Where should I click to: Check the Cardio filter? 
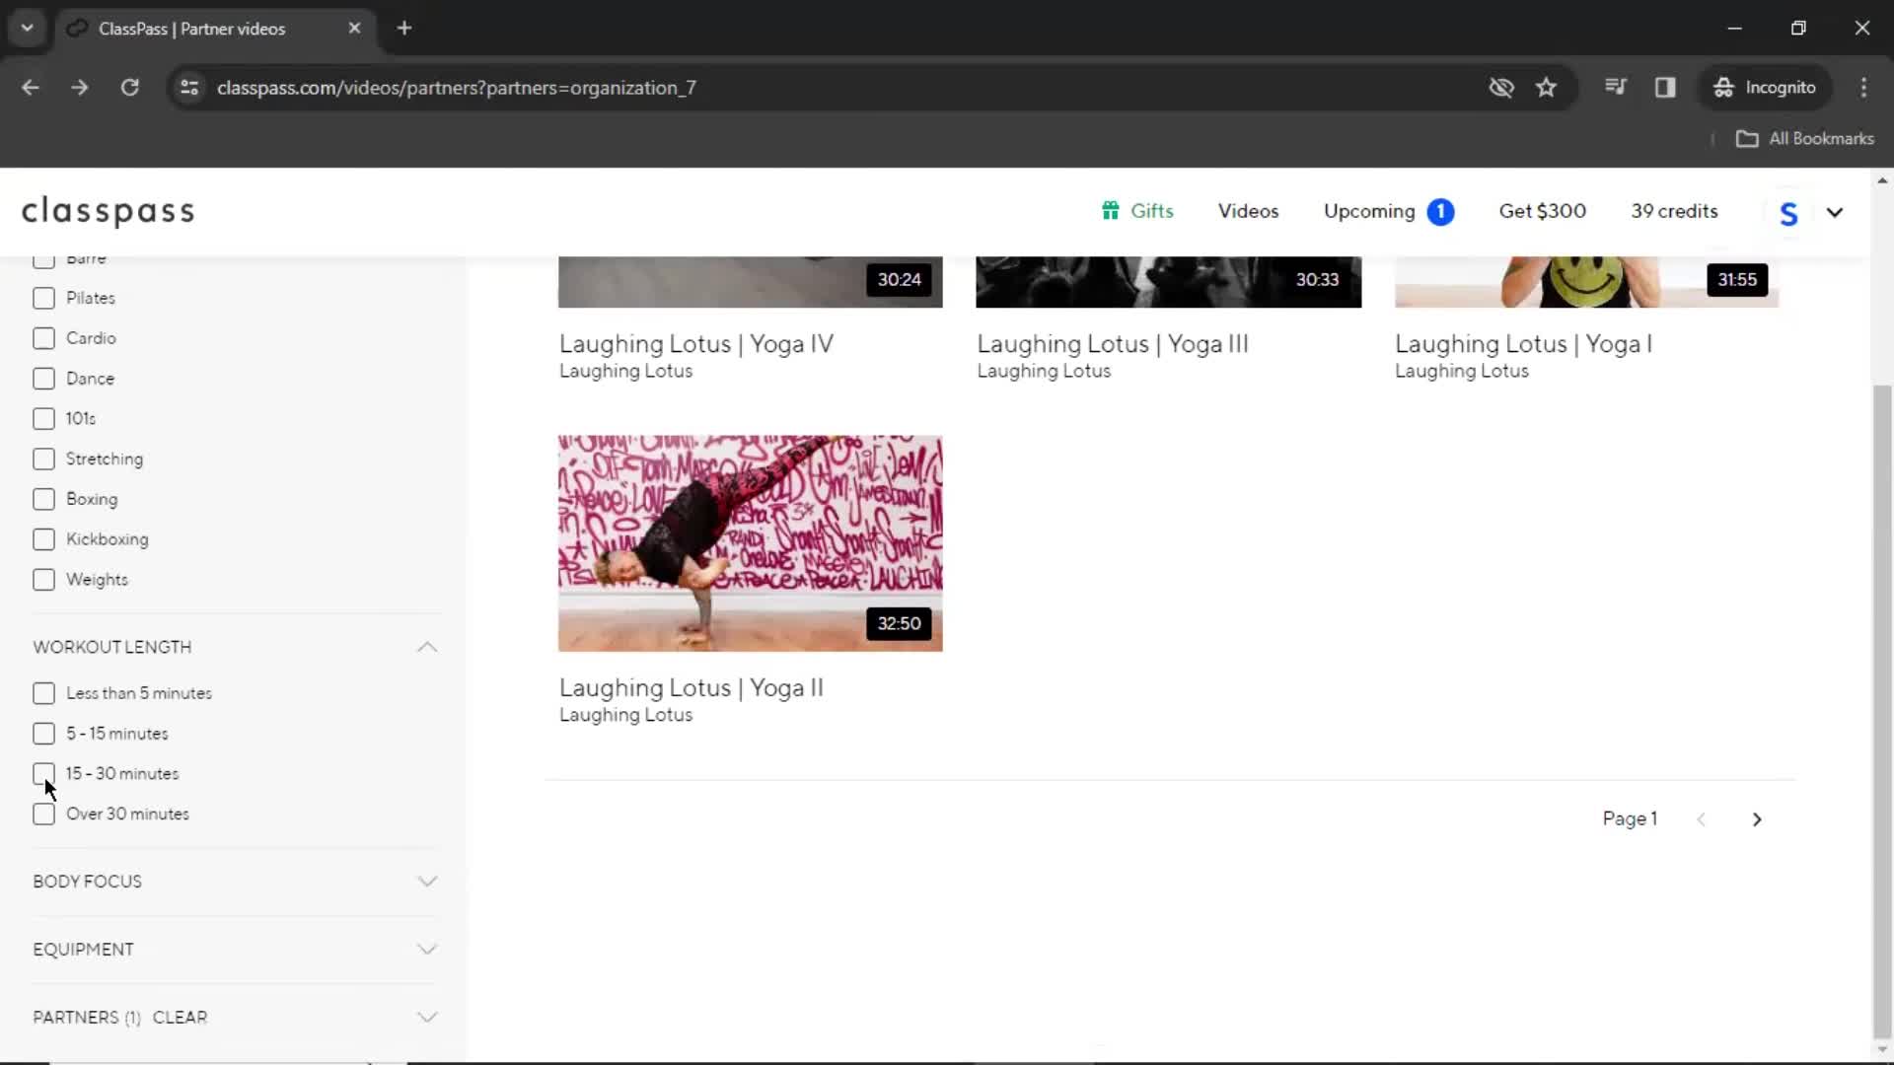point(43,338)
